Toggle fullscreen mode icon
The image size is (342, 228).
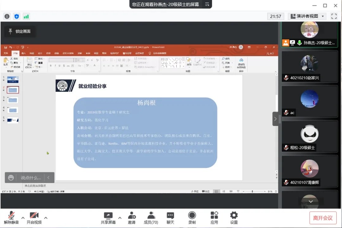click(334, 16)
